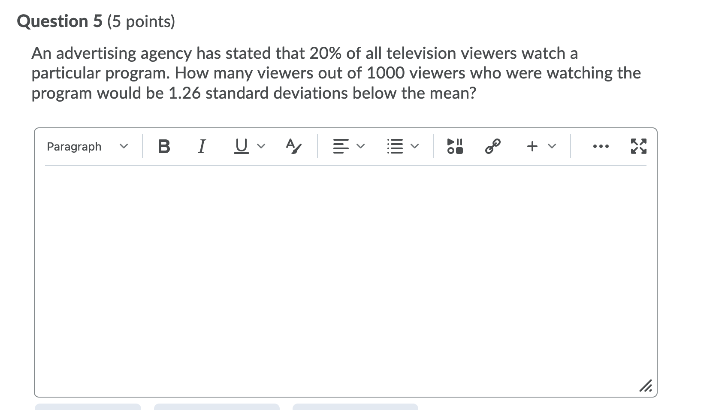Viewport: 725px width, 410px height.
Task: Toggle underline formatting
Action: point(241,146)
